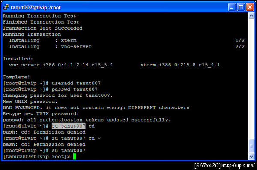Click the standalone "Running Transaction" line
This screenshot has height=170, width=257.
[32, 34]
